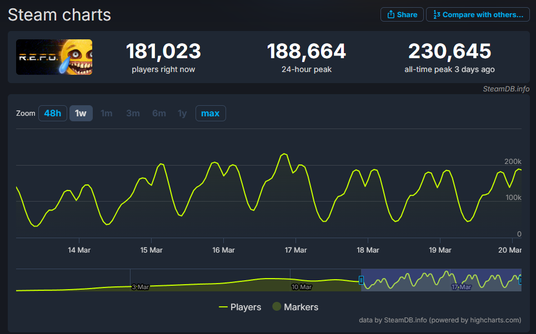Click the Zoom label
The height and width of the screenshot is (334, 536).
[x=26, y=113]
